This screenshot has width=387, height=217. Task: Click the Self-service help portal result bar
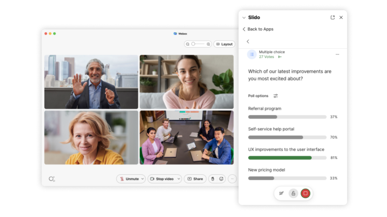287,137
